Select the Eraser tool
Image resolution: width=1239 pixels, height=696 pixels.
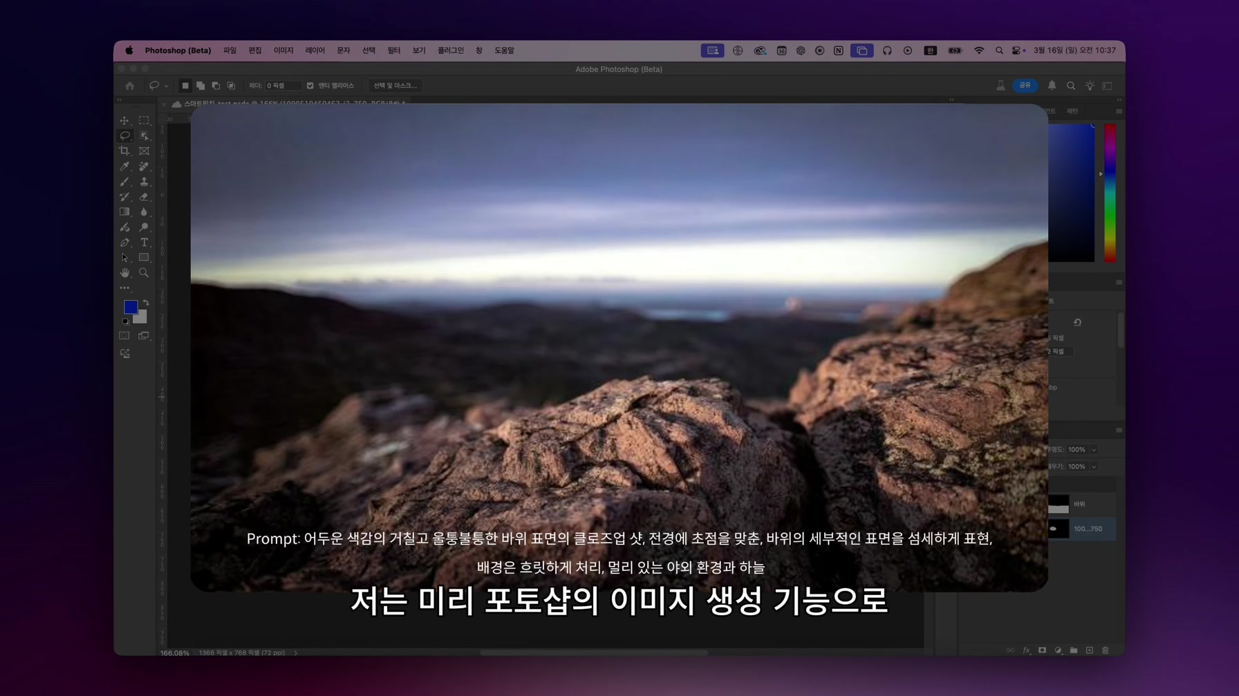[x=144, y=197]
